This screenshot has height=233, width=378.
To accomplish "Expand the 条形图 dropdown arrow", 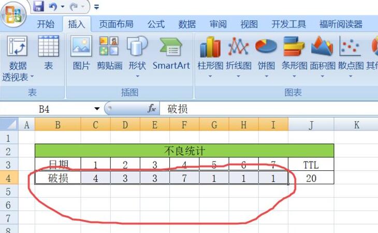I will click(294, 76).
